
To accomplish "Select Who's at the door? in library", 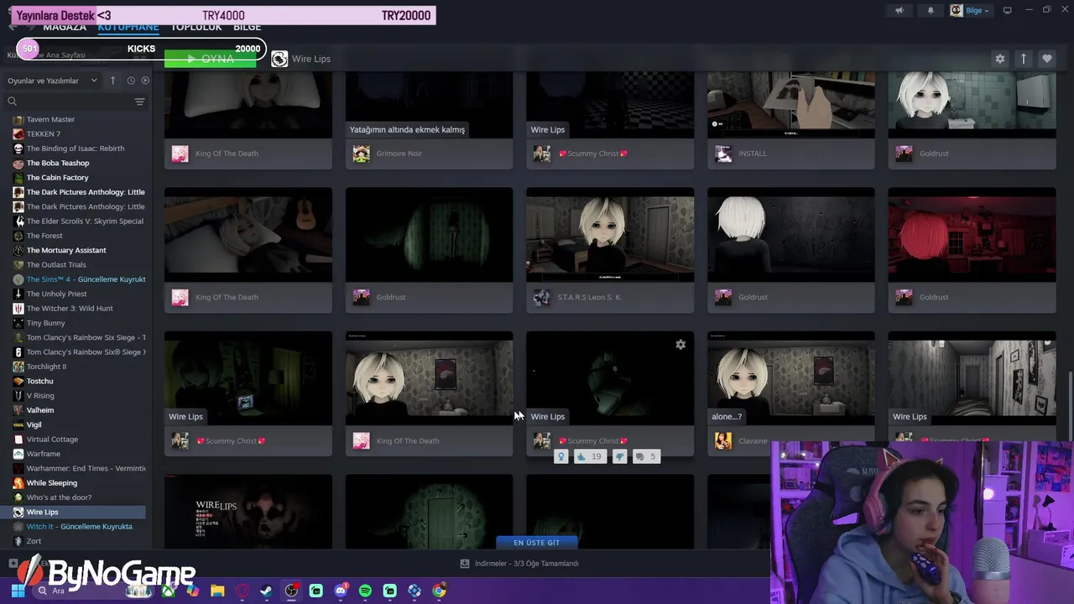I will pos(59,497).
